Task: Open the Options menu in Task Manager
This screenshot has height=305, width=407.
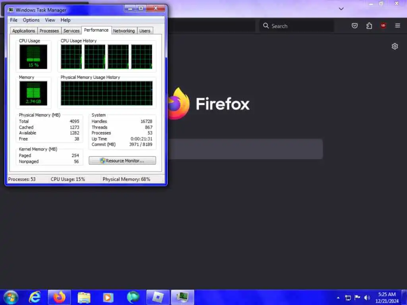Action: [31, 20]
